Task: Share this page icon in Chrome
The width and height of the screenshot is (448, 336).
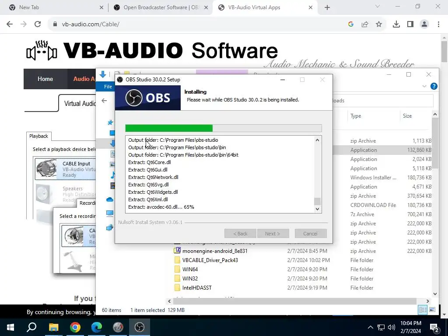Action: [x=365, y=24]
